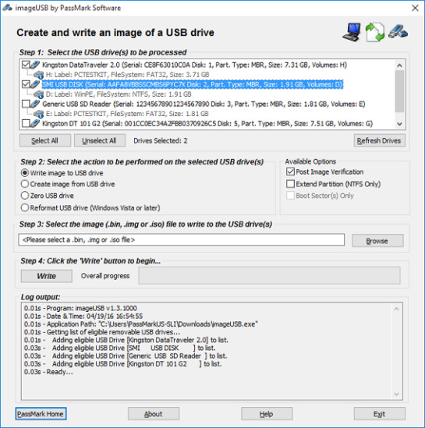Open the PassMark Home link button
Screen dimensions: 425x428
(x=41, y=414)
